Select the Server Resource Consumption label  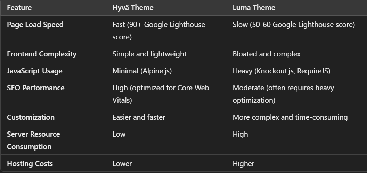click(x=33, y=140)
